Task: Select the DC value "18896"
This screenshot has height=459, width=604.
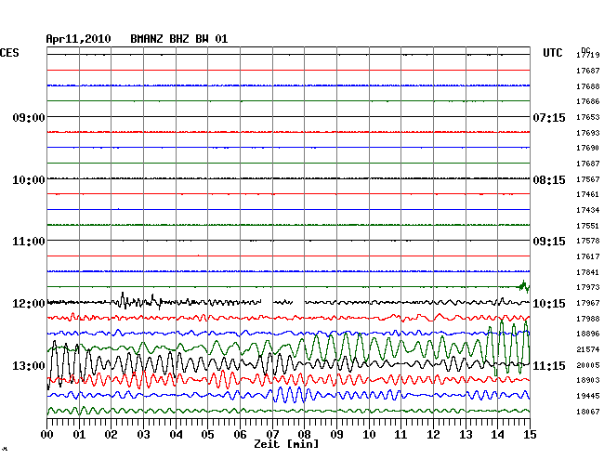Action: click(x=588, y=334)
